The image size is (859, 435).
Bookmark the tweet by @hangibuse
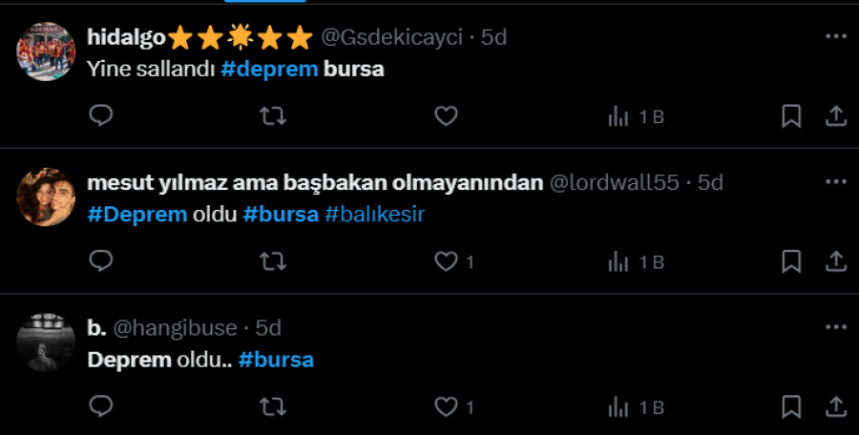pyautogui.click(x=791, y=406)
